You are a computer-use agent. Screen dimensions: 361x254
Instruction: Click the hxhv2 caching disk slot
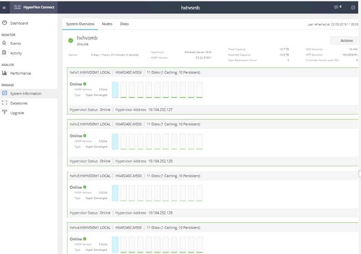pyautogui.click(x=115, y=141)
